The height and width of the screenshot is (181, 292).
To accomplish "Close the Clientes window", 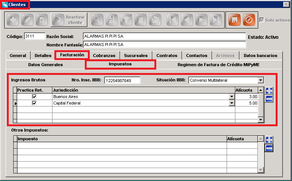I will tap(286, 4).
